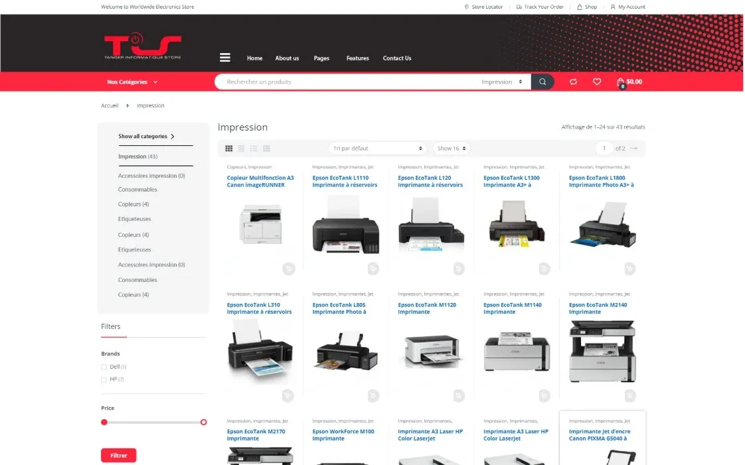Click the Rechercher un produits search field
This screenshot has width=745, height=465.
[x=349, y=82]
